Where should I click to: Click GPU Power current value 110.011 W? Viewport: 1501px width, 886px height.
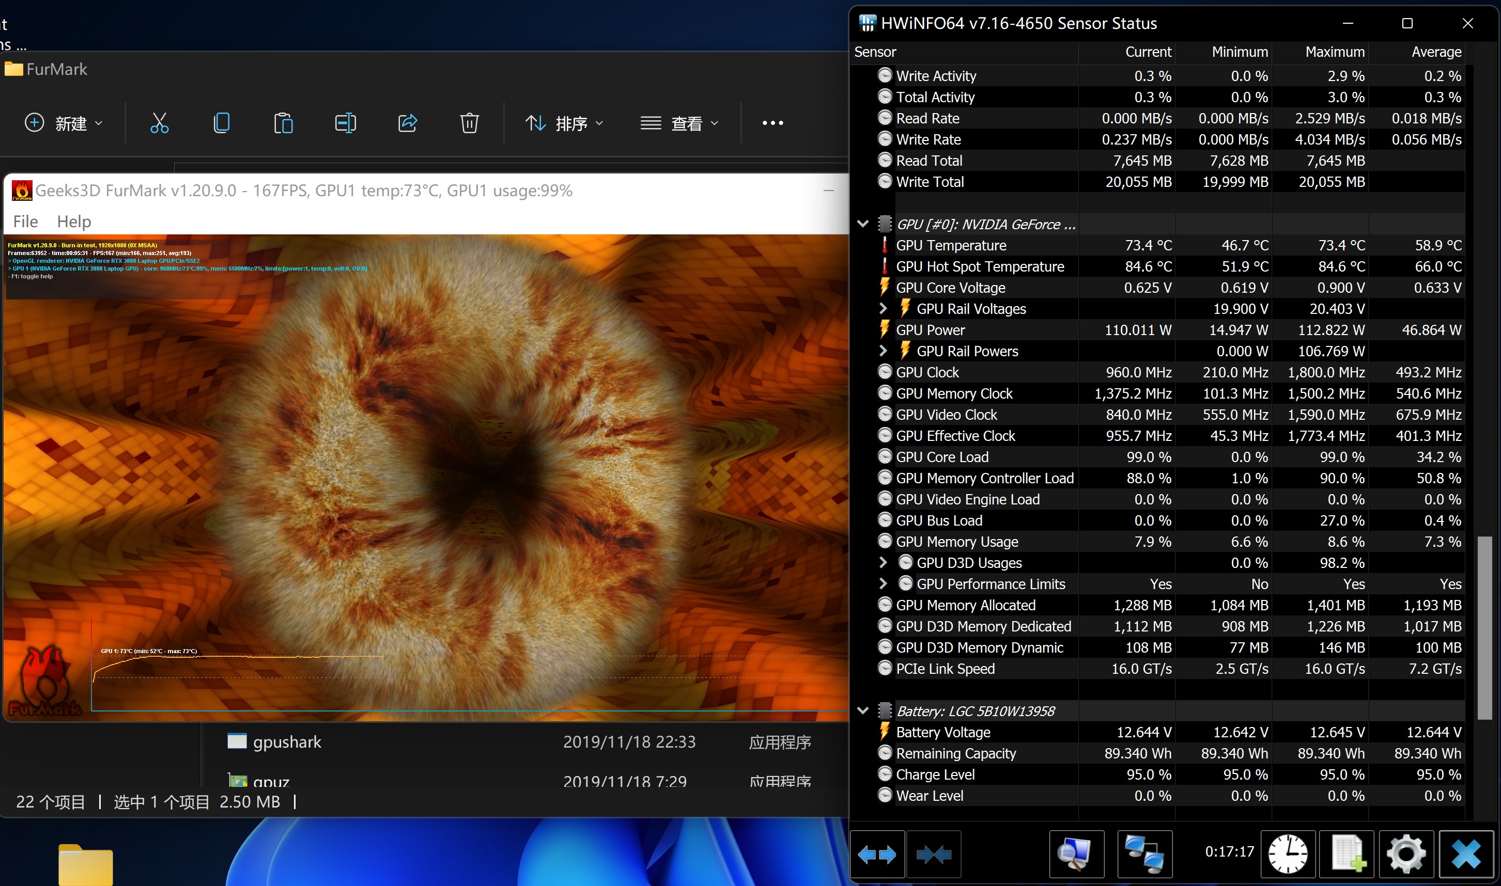pos(1137,329)
